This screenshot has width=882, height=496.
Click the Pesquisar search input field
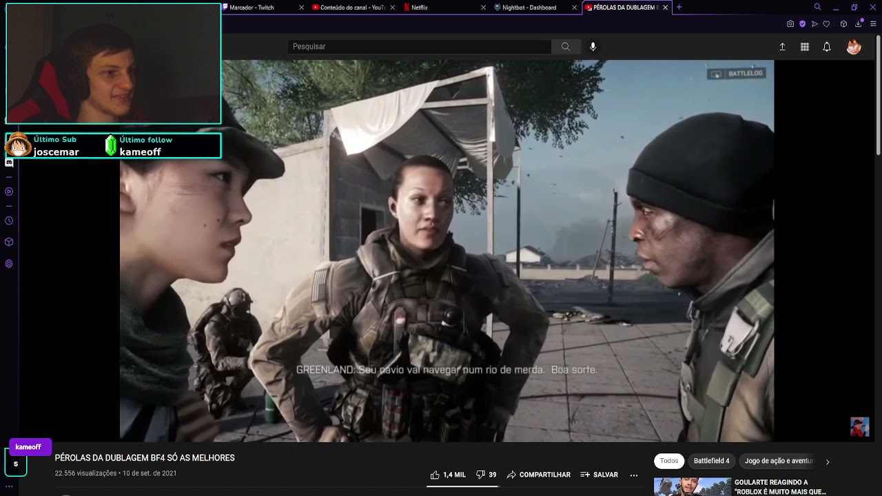[419, 46]
